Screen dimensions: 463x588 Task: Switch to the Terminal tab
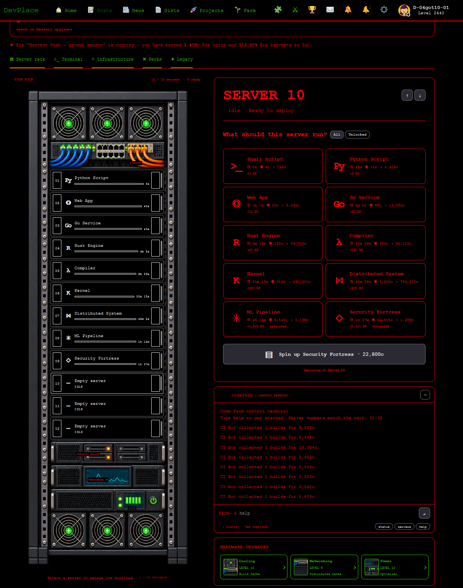pyautogui.click(x=68, y=60)
